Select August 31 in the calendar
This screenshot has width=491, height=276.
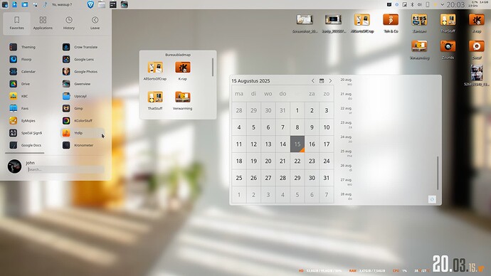tap(327, 178)
